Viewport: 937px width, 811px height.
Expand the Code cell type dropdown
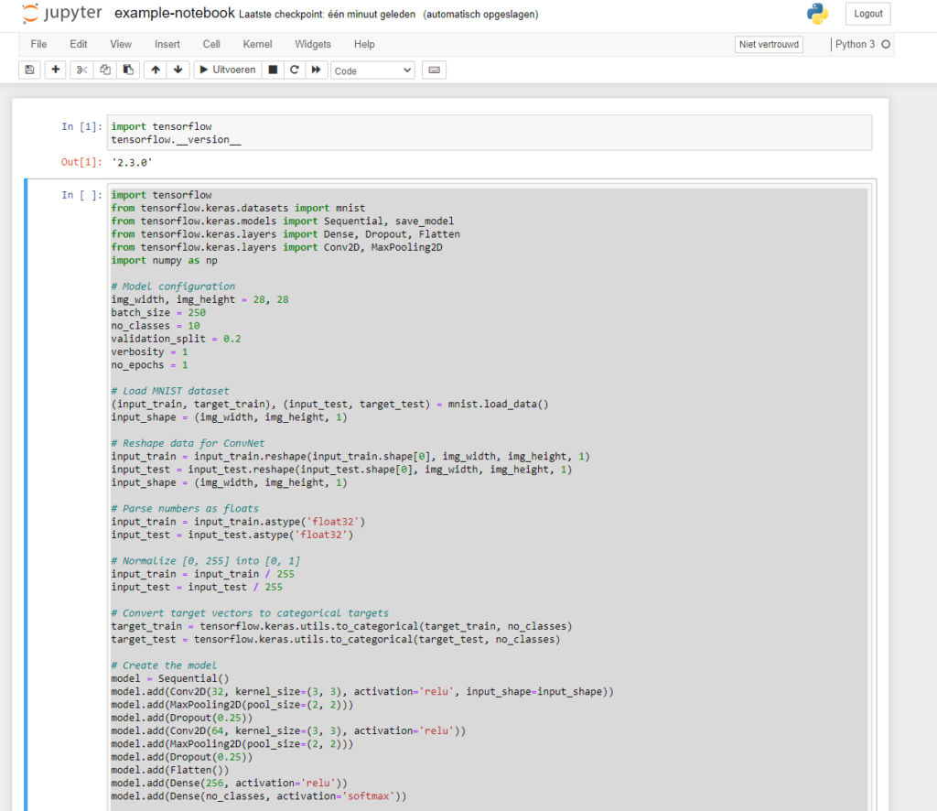372,70
